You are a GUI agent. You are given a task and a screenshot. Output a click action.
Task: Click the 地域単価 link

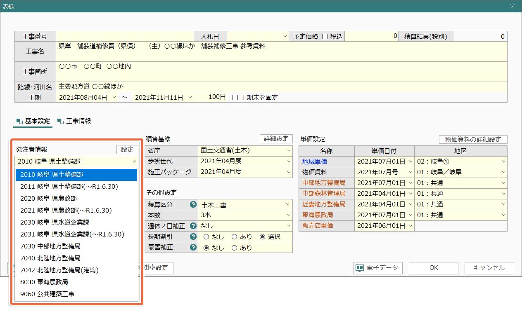tap(315, 162)
